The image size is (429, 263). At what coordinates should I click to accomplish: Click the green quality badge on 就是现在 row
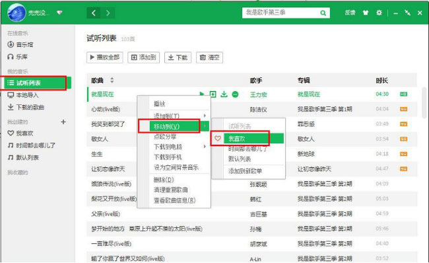(403, 94)
